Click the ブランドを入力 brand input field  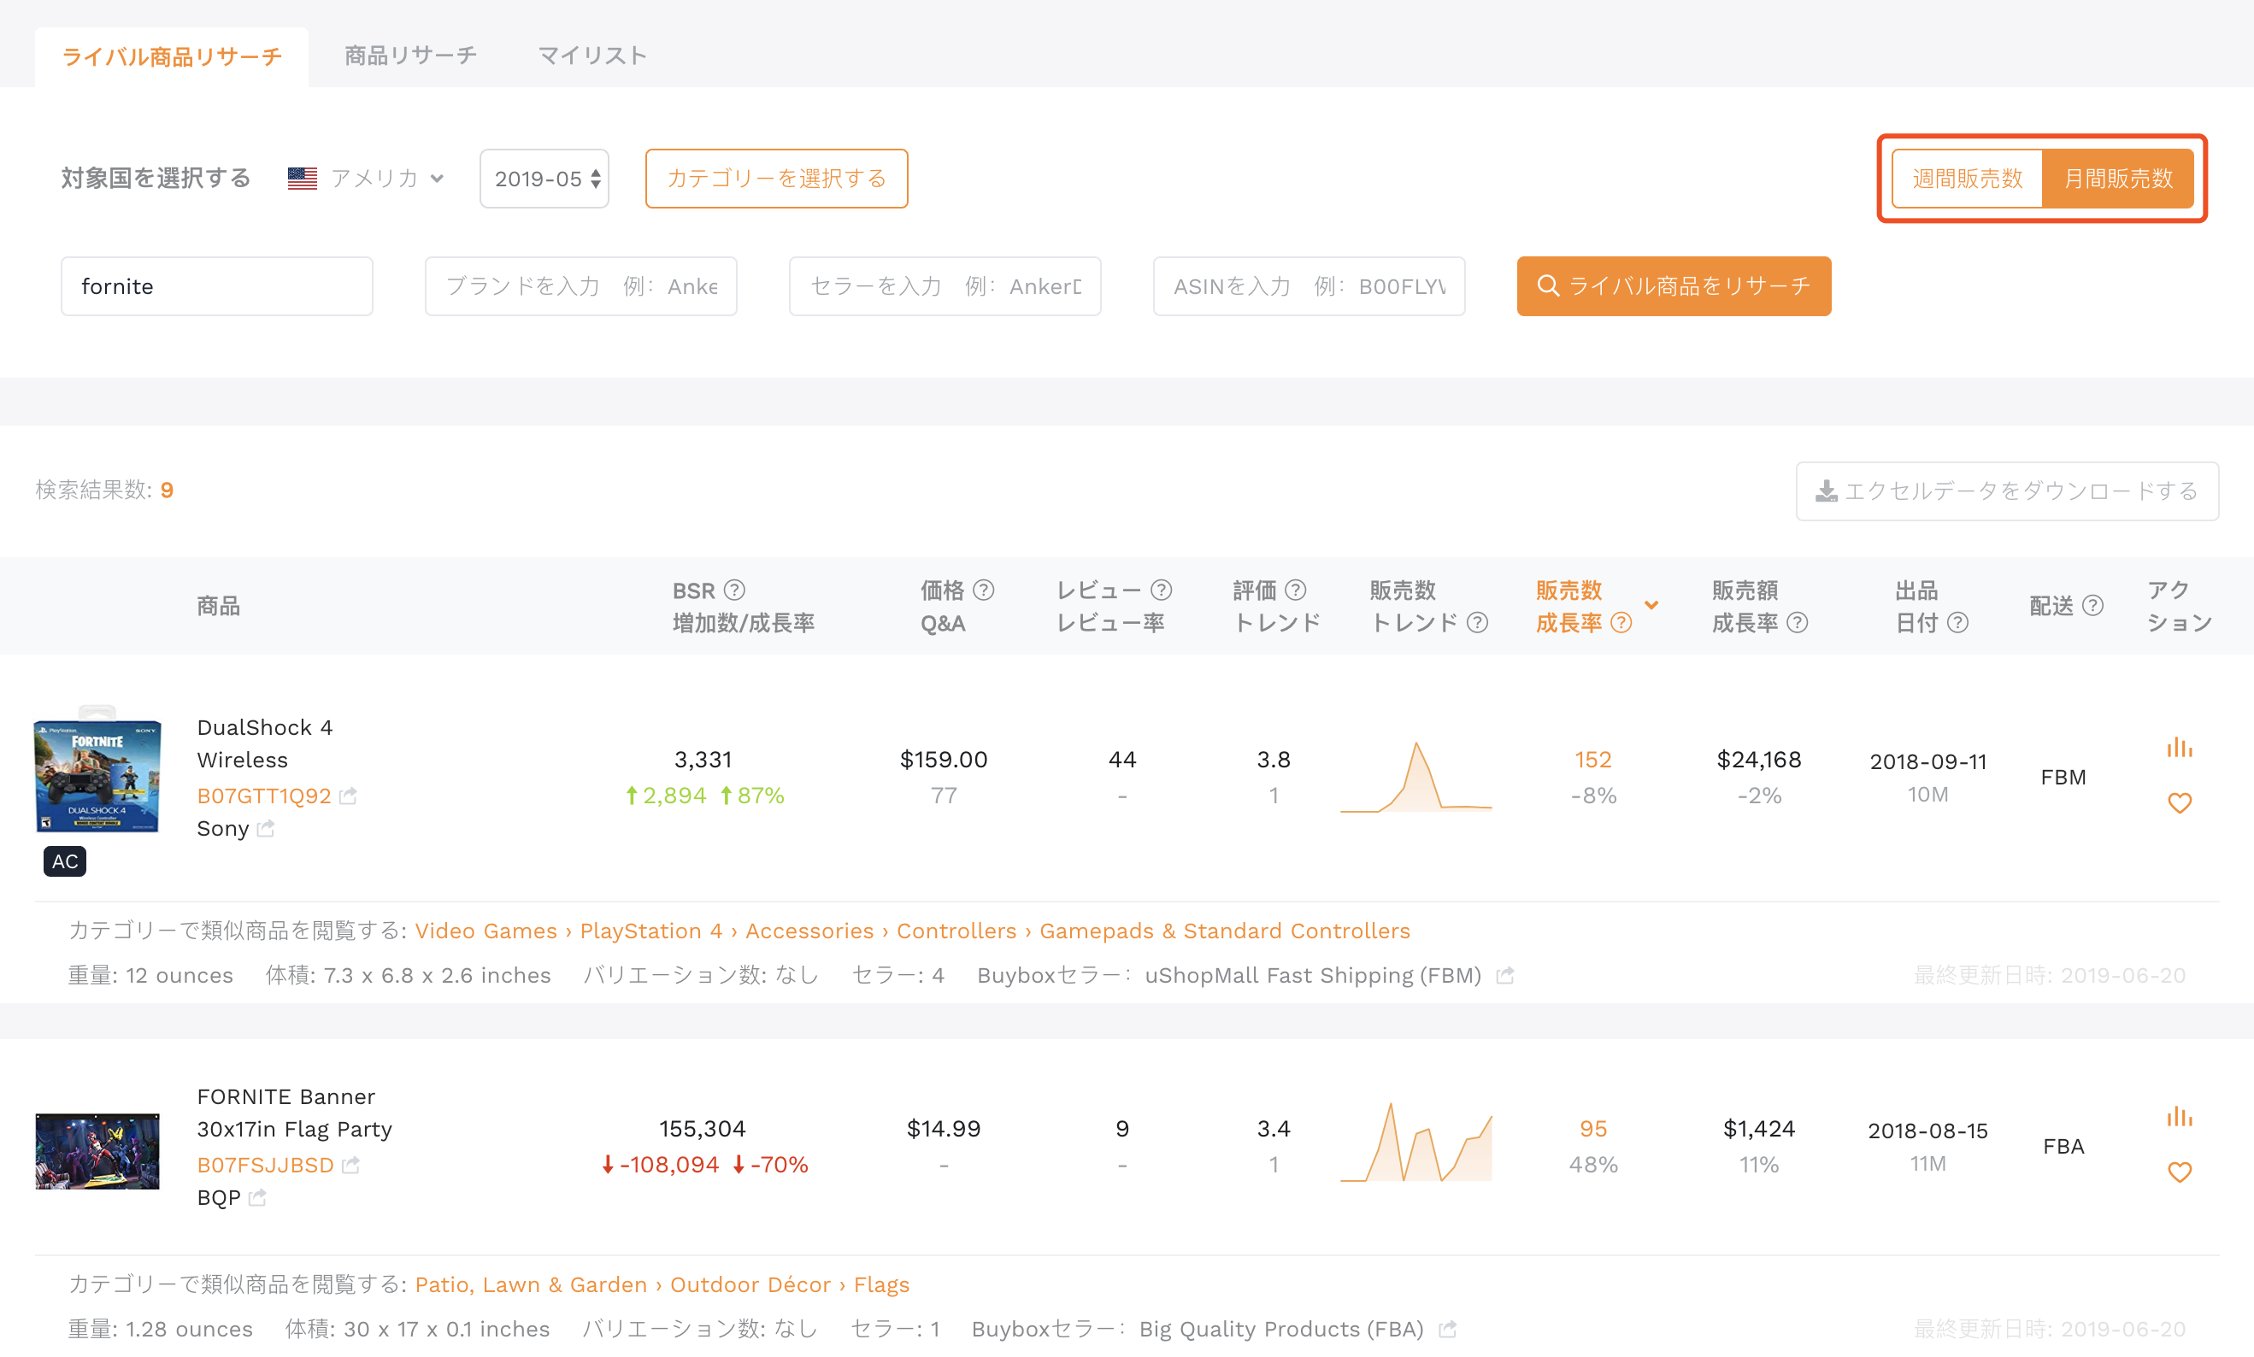(x=580, y=286)
